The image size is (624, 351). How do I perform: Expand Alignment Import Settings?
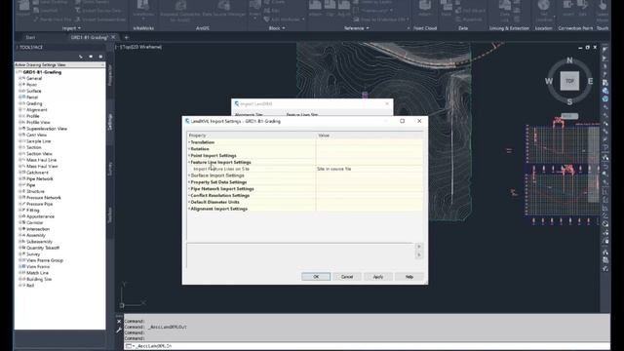(x=189, y=209)
